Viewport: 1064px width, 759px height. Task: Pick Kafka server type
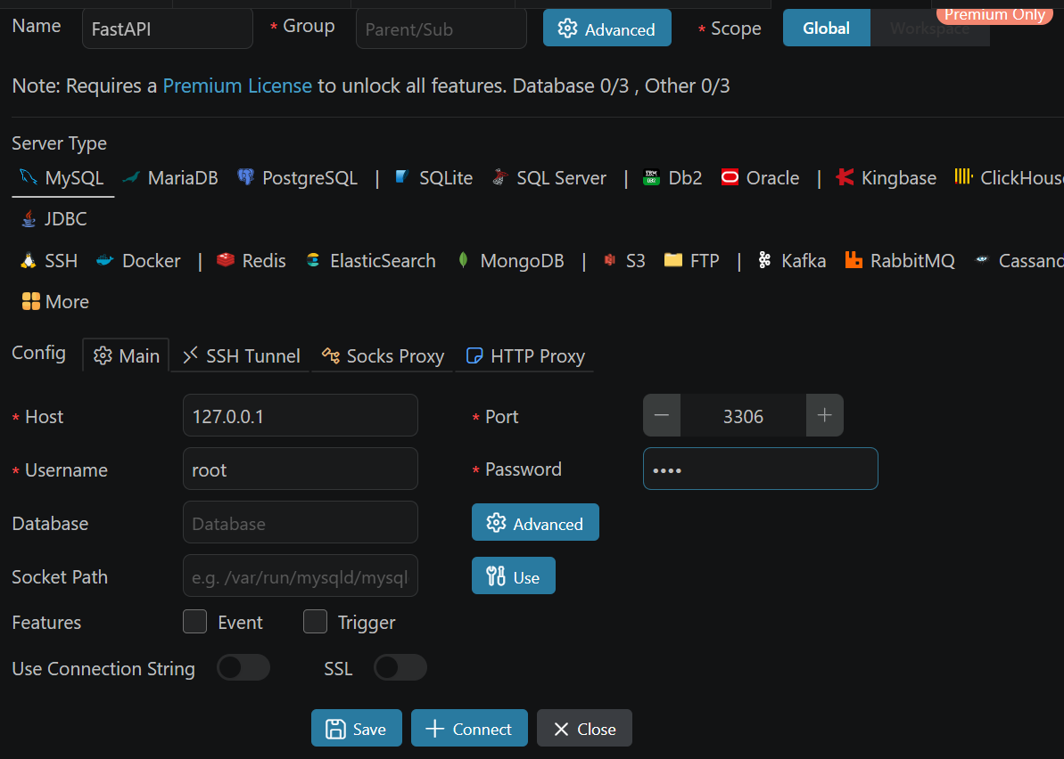pyautogui.click(x=791, y=261)
